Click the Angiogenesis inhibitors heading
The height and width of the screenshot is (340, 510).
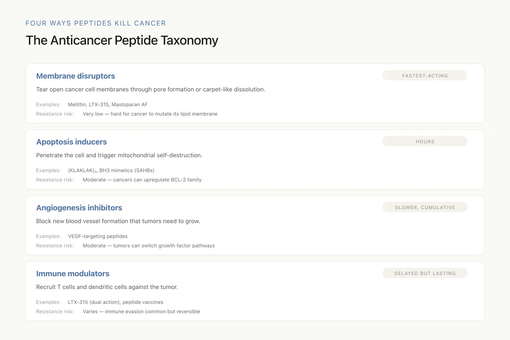79,208
